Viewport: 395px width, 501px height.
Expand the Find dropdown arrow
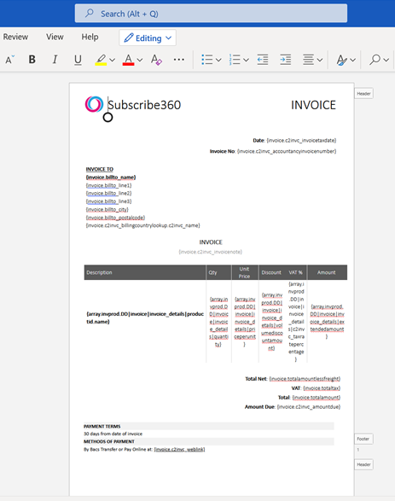click(x=386, y=60)
